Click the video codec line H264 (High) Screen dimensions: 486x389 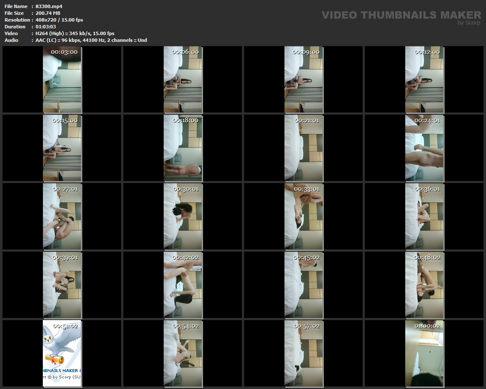75,33
